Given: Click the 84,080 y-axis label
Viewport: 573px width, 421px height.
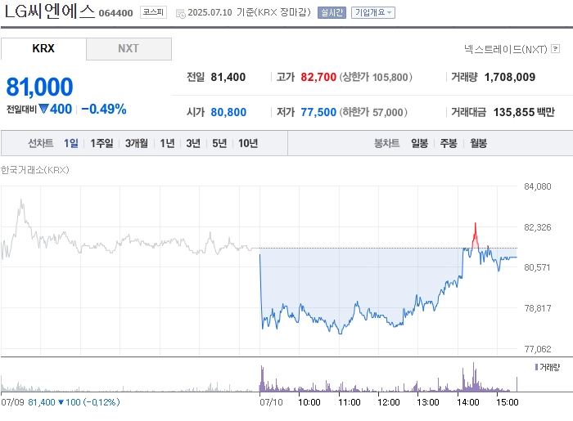Looking at the screenshot, I should point(538,186).
